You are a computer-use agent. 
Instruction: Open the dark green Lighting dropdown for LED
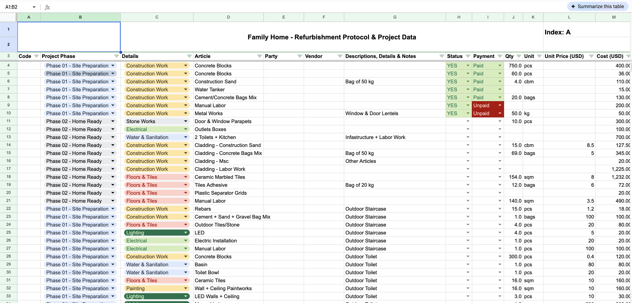pyautogui.click(x=186, y=233)
